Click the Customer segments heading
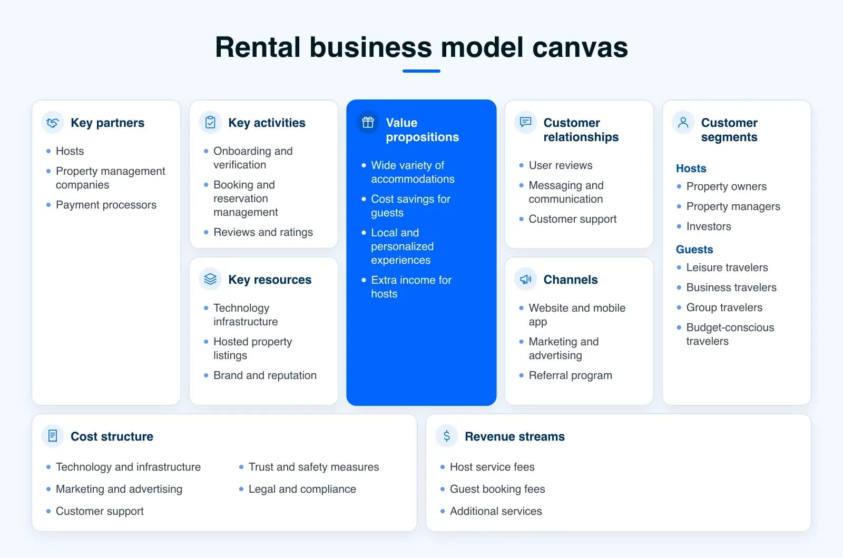This screenshot has width=843, height=558. (x=729, y=130)
